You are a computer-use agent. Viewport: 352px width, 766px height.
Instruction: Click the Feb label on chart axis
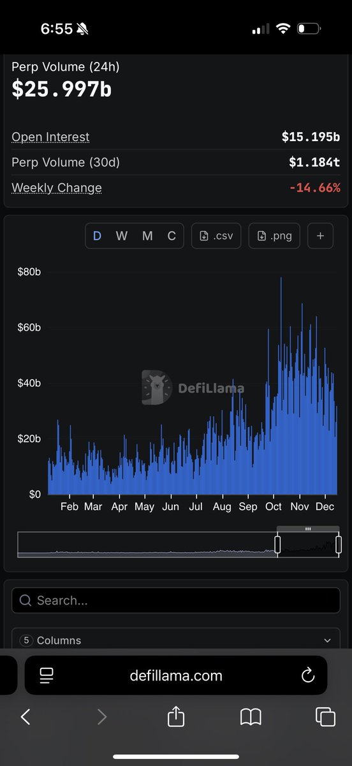[69, 507]
